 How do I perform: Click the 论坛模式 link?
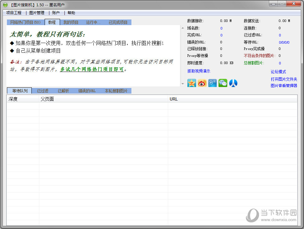279,72
